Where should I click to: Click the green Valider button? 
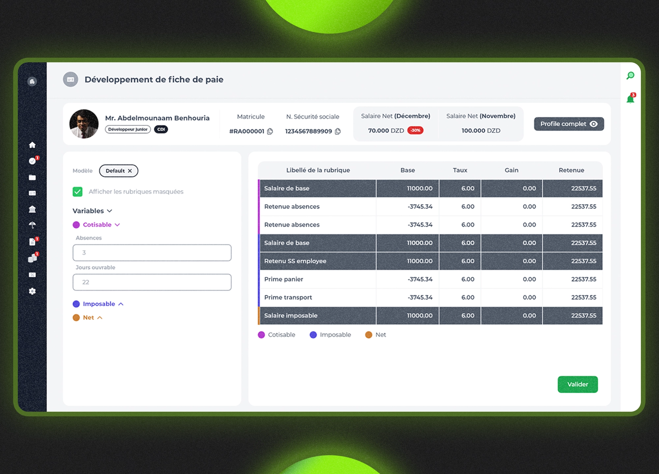(578, 384)
